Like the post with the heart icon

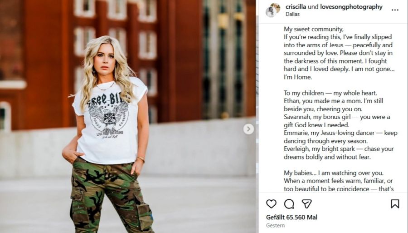[271, 203]
